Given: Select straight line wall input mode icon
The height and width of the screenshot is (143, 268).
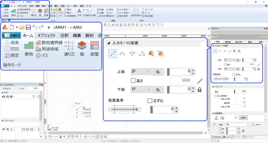Looking at the screenshot, I should [215, 51].
